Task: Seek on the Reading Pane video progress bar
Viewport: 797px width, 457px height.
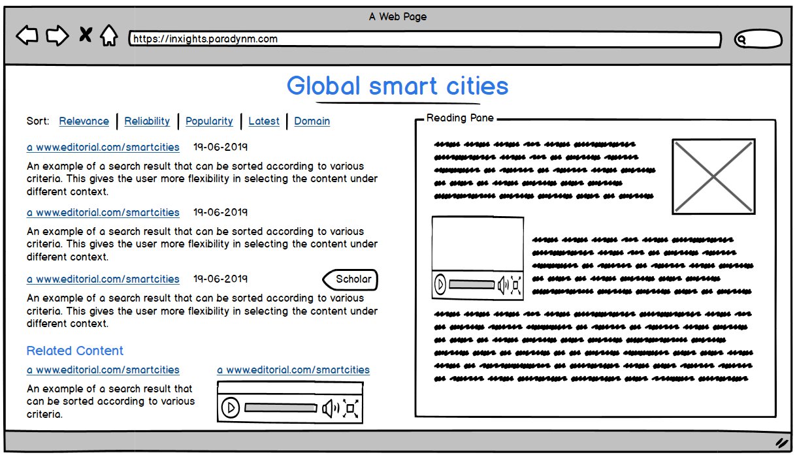Action: (472, 285)
